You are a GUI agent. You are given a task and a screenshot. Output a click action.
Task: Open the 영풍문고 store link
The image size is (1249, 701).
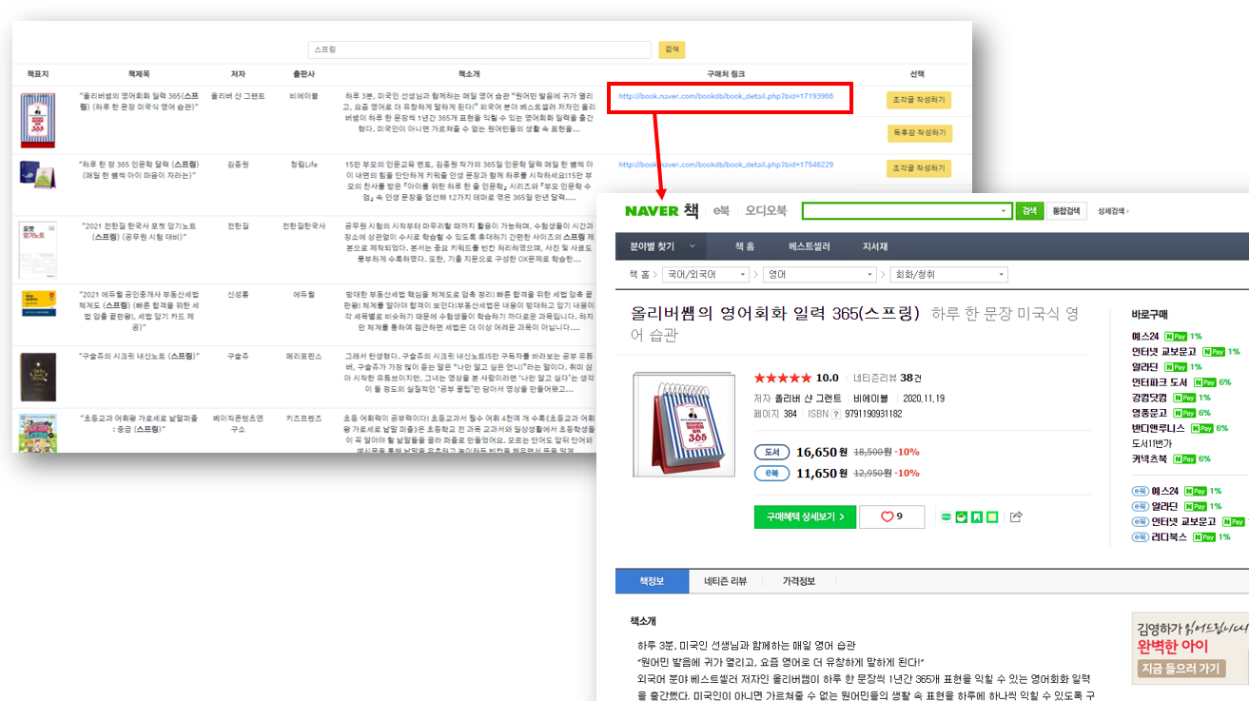[1150, 413]
